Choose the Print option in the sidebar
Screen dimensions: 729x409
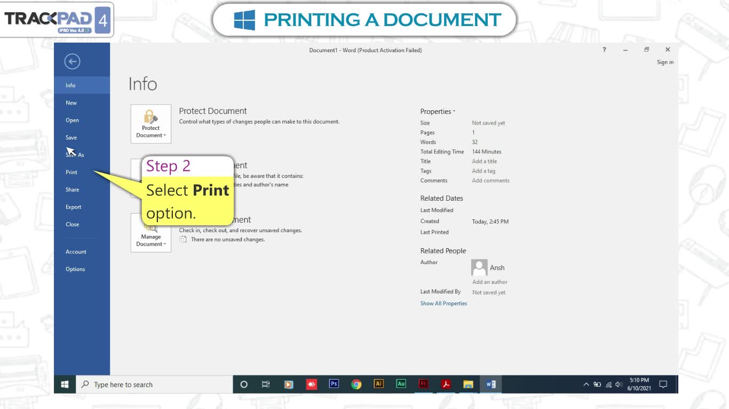[x=82, y=172]
